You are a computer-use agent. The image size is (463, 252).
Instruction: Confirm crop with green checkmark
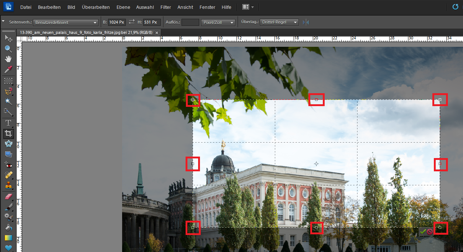click(x=423, y=232)
